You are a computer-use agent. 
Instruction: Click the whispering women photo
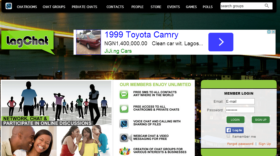[85, 141]
